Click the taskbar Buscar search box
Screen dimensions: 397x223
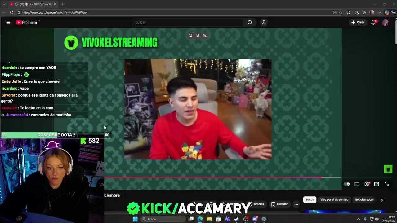163,219
